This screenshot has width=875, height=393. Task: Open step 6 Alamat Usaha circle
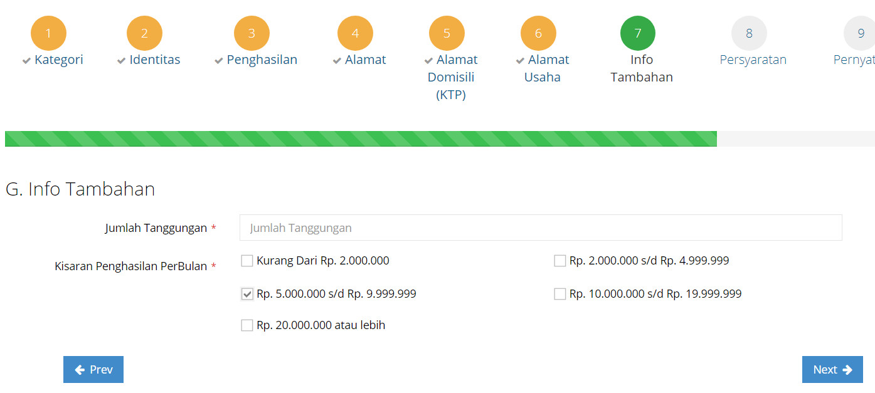click(x=538, y=33)
